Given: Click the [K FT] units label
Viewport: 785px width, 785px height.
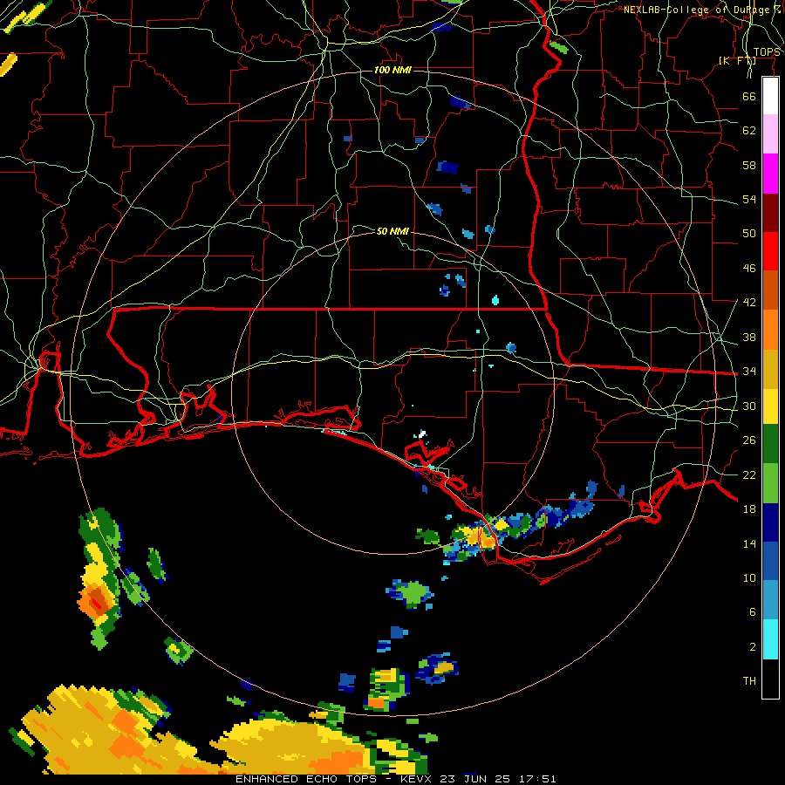Looking at the screenshot, I should [737, 60].
